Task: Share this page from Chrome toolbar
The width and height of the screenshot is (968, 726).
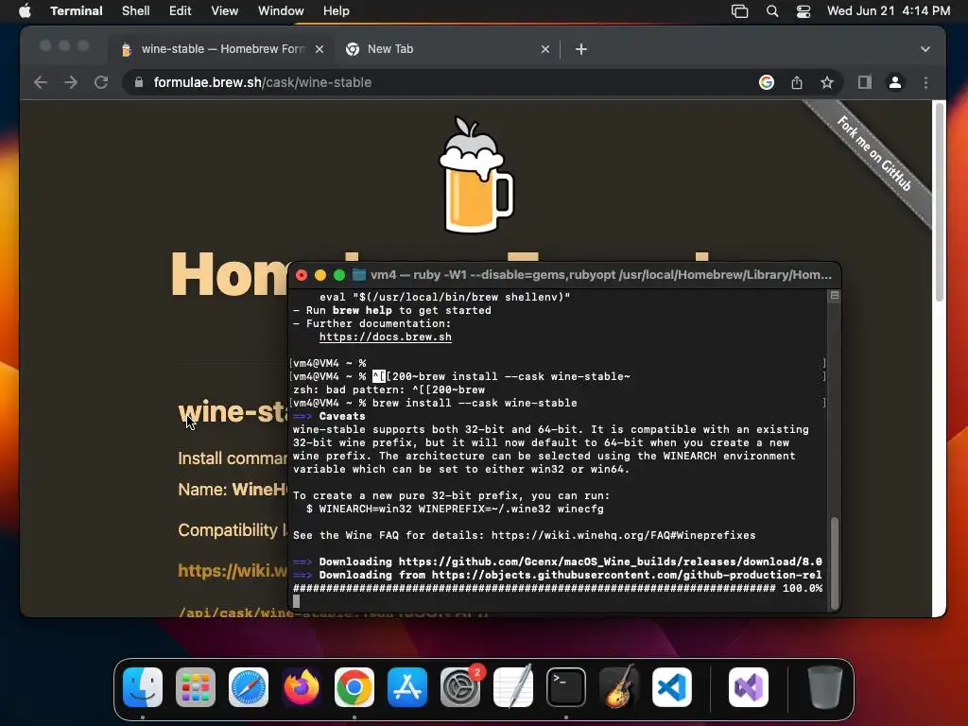Action: pos(797,82)
